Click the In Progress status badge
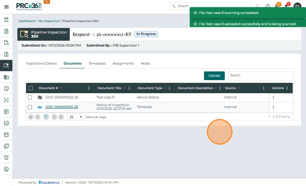The width and height of the screenshot is (306, 186). pyautogui.click(x=146, y=34)
